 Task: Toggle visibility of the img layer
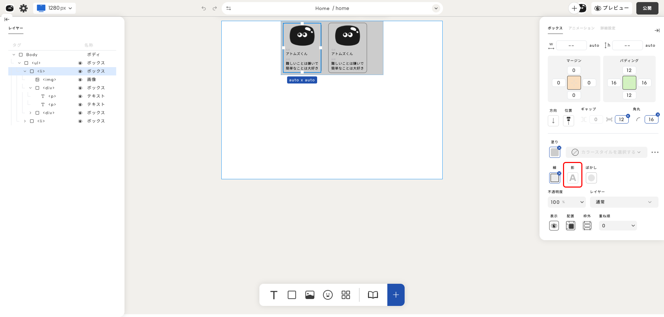80,80
